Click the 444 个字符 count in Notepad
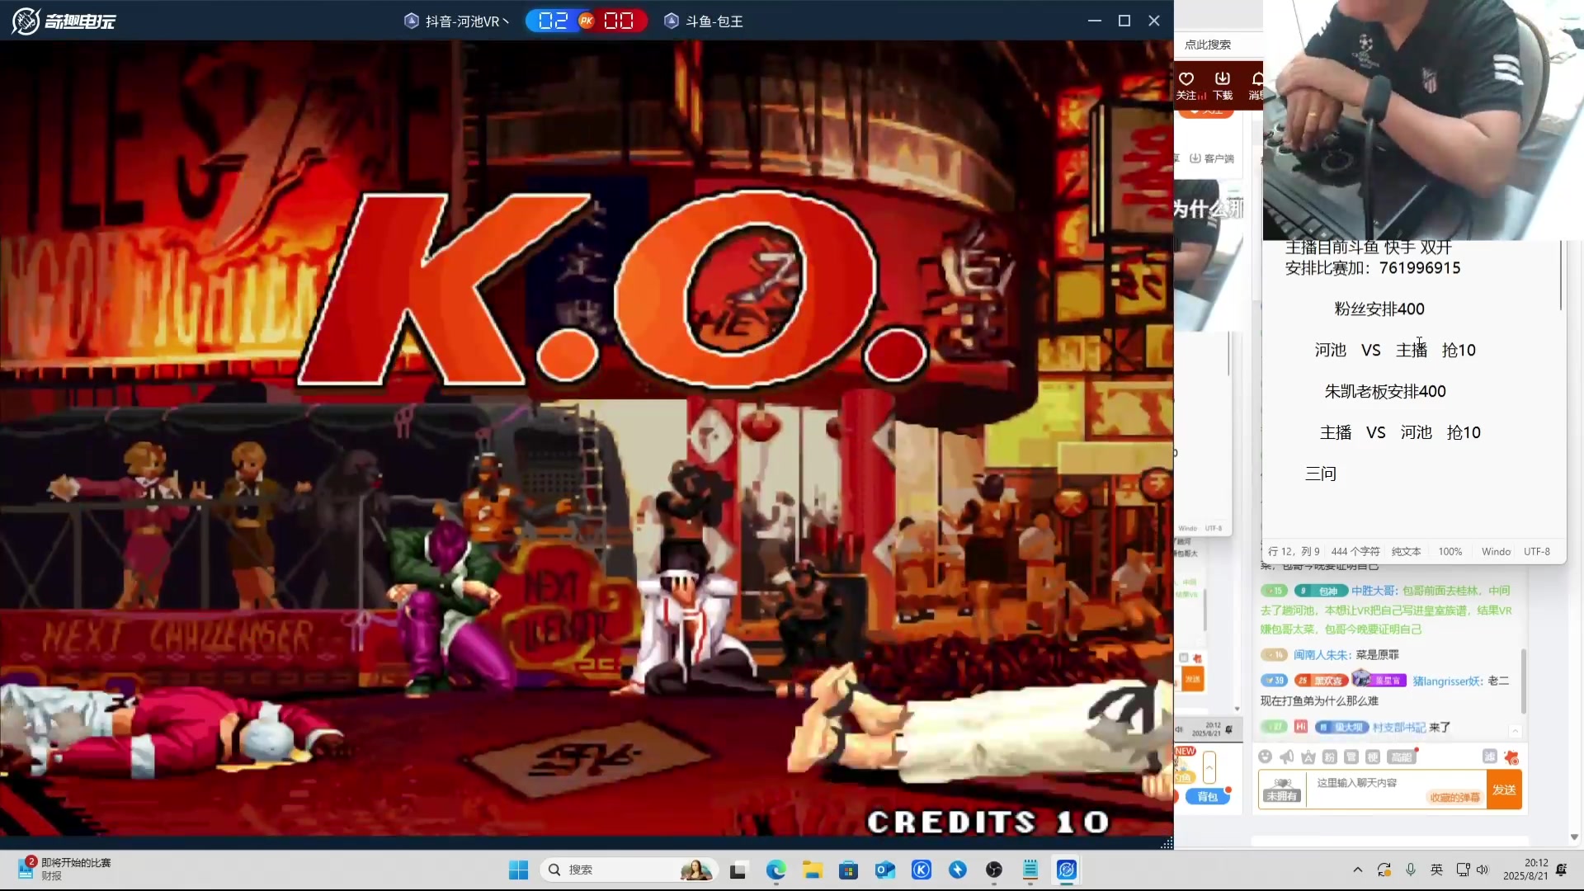This screenshot has width=1584, height=891. tap(1355, 551)
